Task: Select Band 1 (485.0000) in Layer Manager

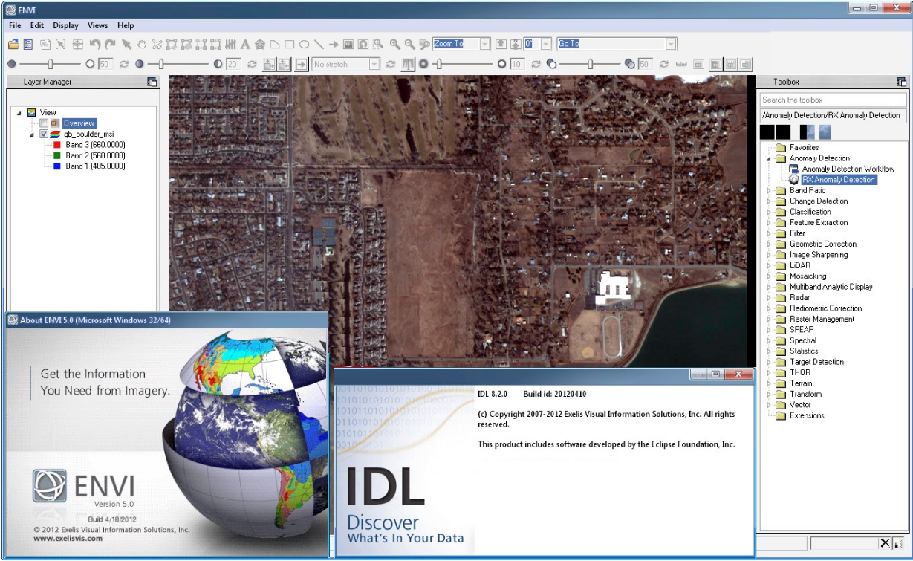Action: point(95,166)
